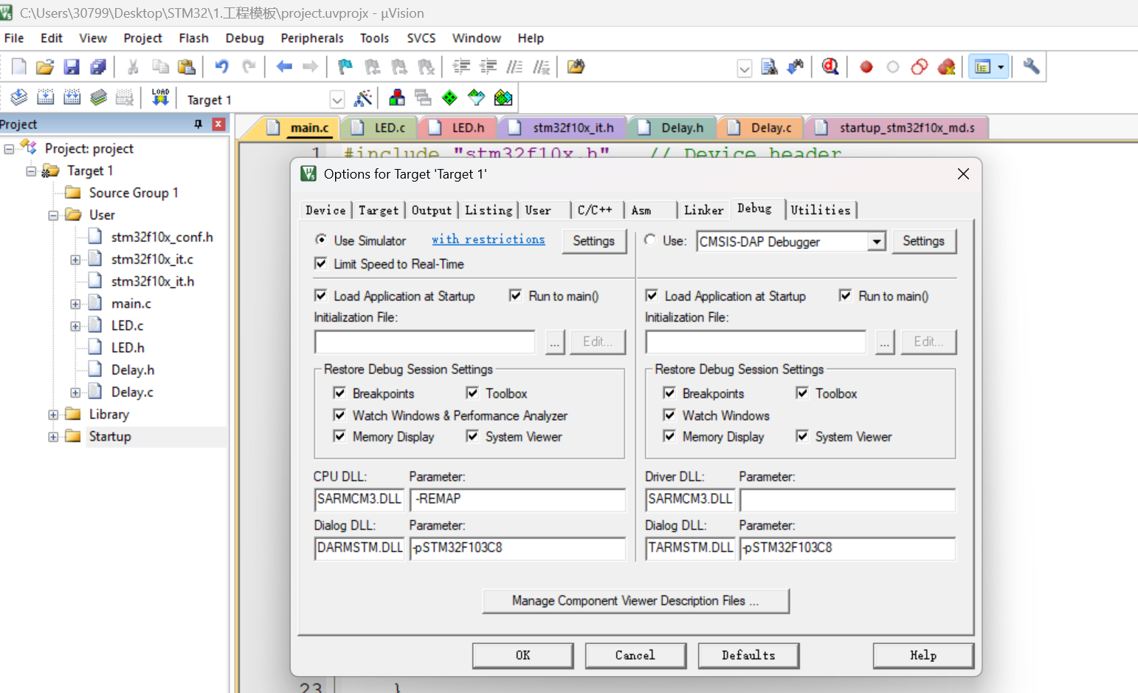
Task: Open the LED.h editor tab
Action: (459, 128)
